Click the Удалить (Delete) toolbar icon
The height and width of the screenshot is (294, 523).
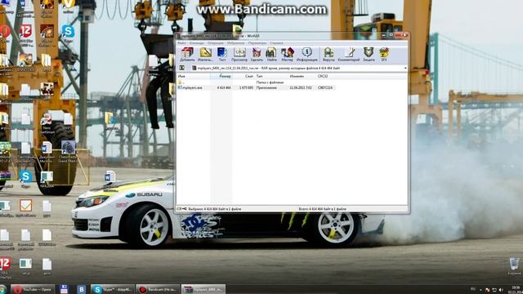point(257,54)
